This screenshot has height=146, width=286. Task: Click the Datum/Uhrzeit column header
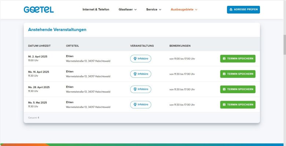tap(39, 46)
